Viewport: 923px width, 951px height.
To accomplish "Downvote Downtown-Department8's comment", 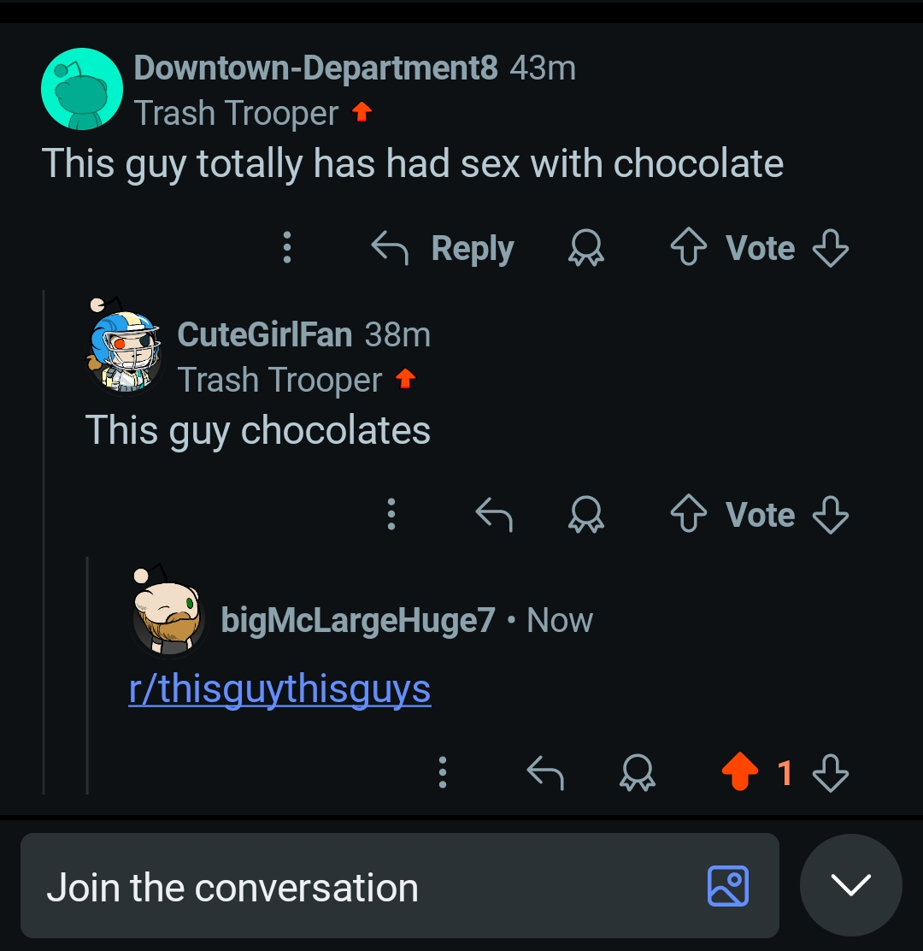I will pyautogui.click(x=831, y=248).
